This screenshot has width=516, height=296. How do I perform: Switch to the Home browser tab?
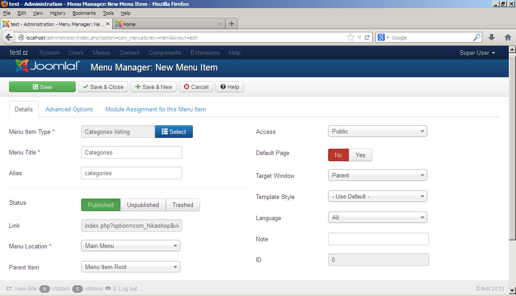169,24
